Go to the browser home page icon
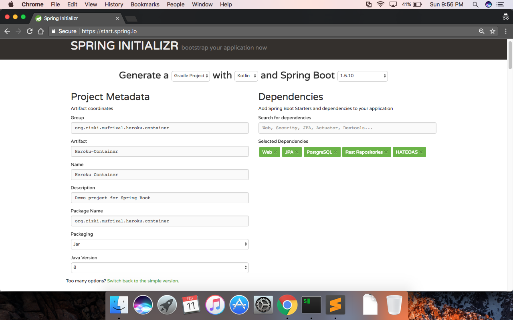This screenshot has height=320, width=513. pos(41,31)
